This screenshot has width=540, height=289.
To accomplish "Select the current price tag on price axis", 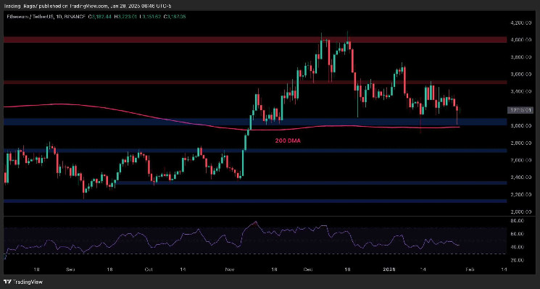I will tap(520, 110).
